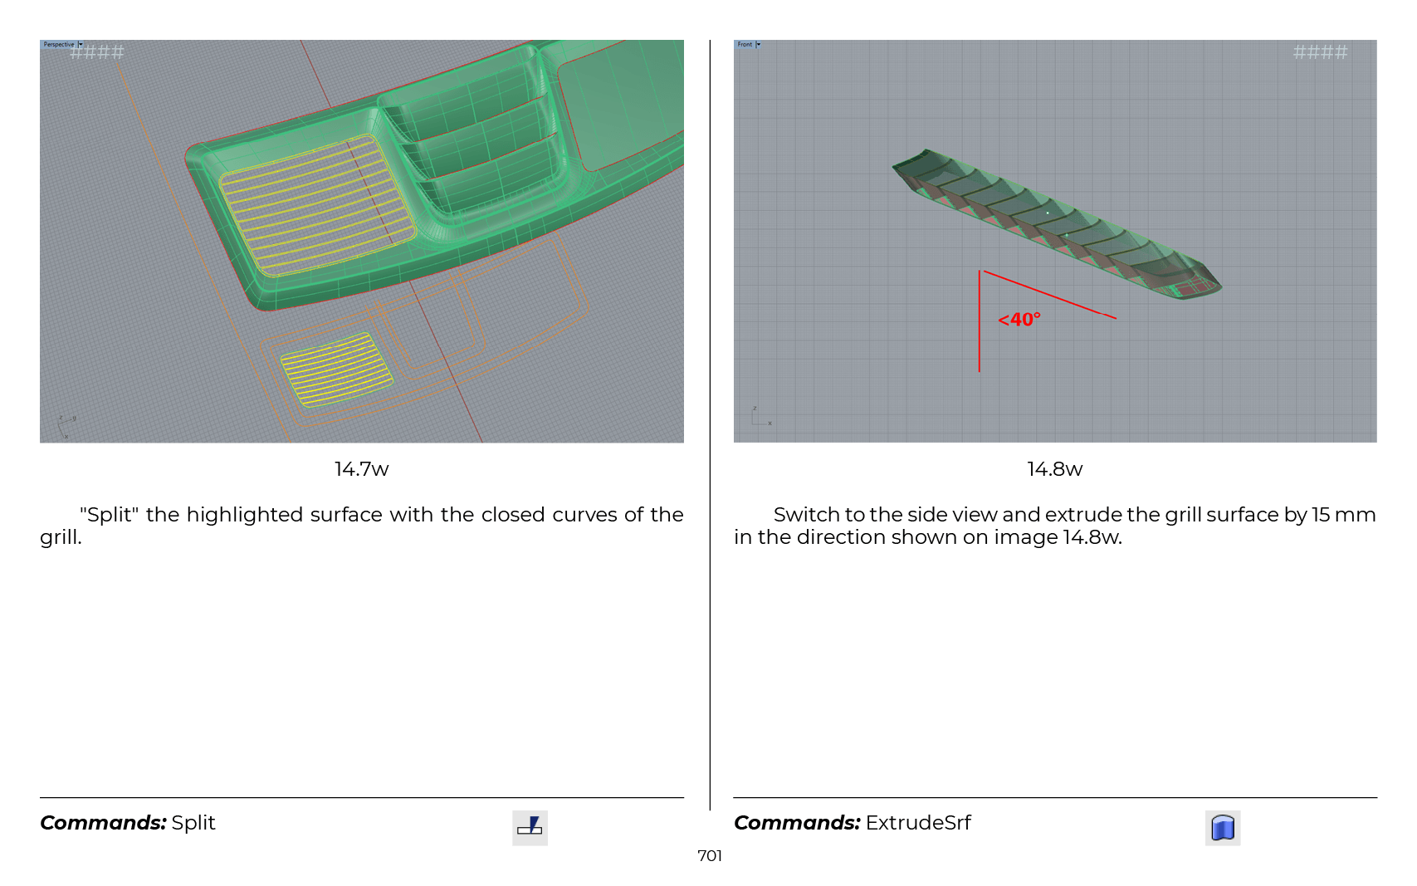
Task: Click the #### watermark in the Perspective image
Action: [97, 52]
